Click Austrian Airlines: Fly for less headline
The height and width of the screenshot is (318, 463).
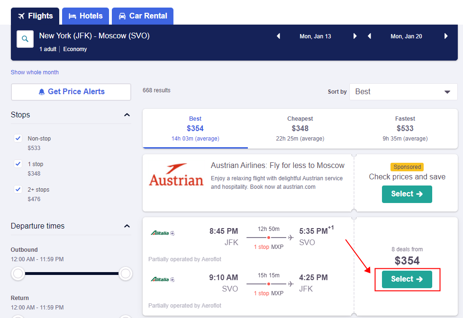(x=278, y=165)
